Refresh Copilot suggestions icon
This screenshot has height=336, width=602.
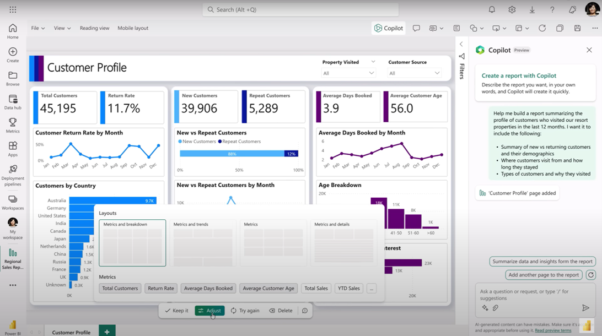pos(591,275)
